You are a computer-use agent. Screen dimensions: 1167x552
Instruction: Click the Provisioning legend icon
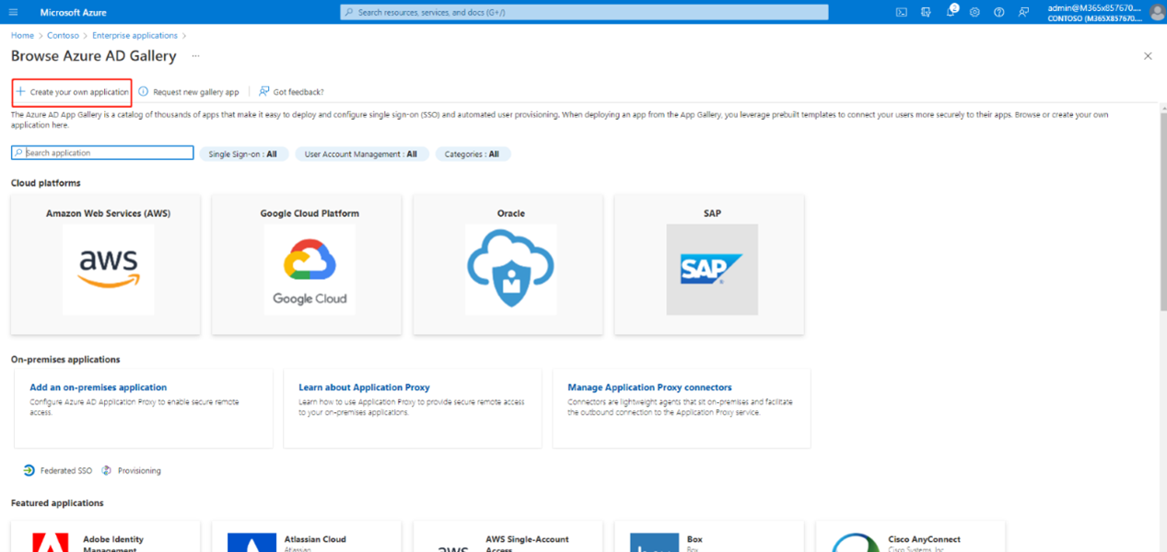pyautogui.click(x=107, y=470)
